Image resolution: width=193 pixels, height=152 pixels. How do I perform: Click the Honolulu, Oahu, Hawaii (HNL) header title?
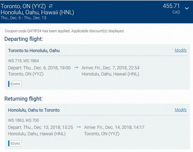point(37,12)
